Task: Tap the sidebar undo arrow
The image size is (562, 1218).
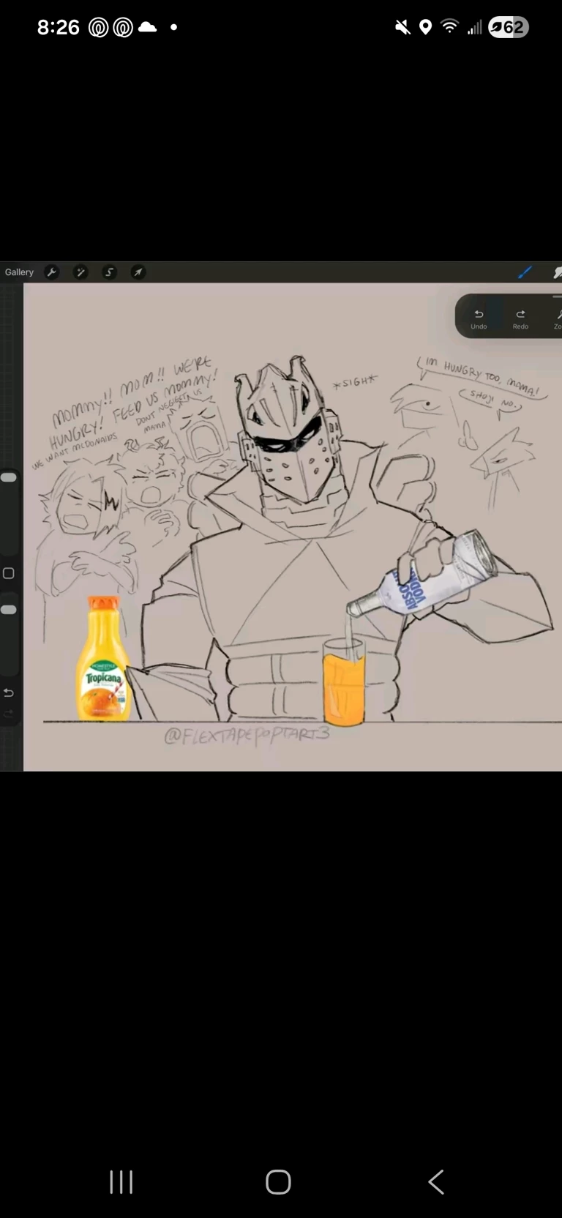Action: pos(9,692)
